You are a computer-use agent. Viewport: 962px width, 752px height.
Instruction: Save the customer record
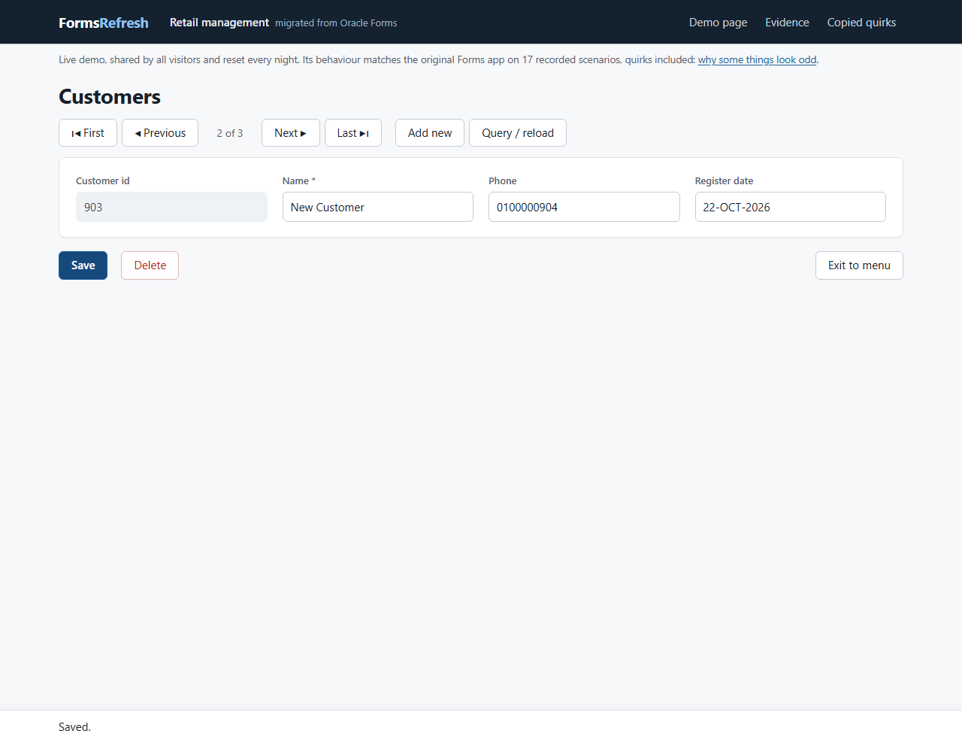click(83, 265)
